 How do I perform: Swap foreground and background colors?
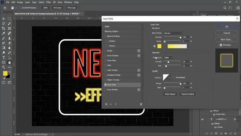[9, 72]
